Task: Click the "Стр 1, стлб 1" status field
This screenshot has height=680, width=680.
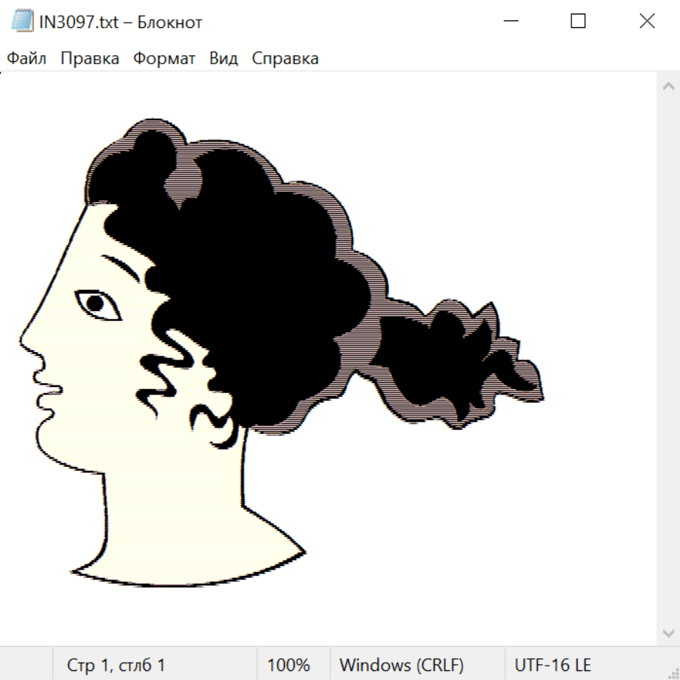Action: [x=116, y=665]
